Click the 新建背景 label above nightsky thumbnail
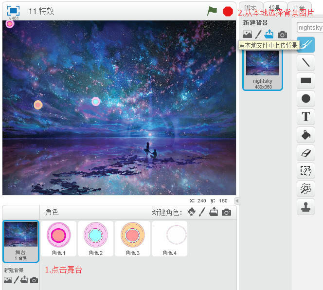323x290 pixels. point(255,23)
